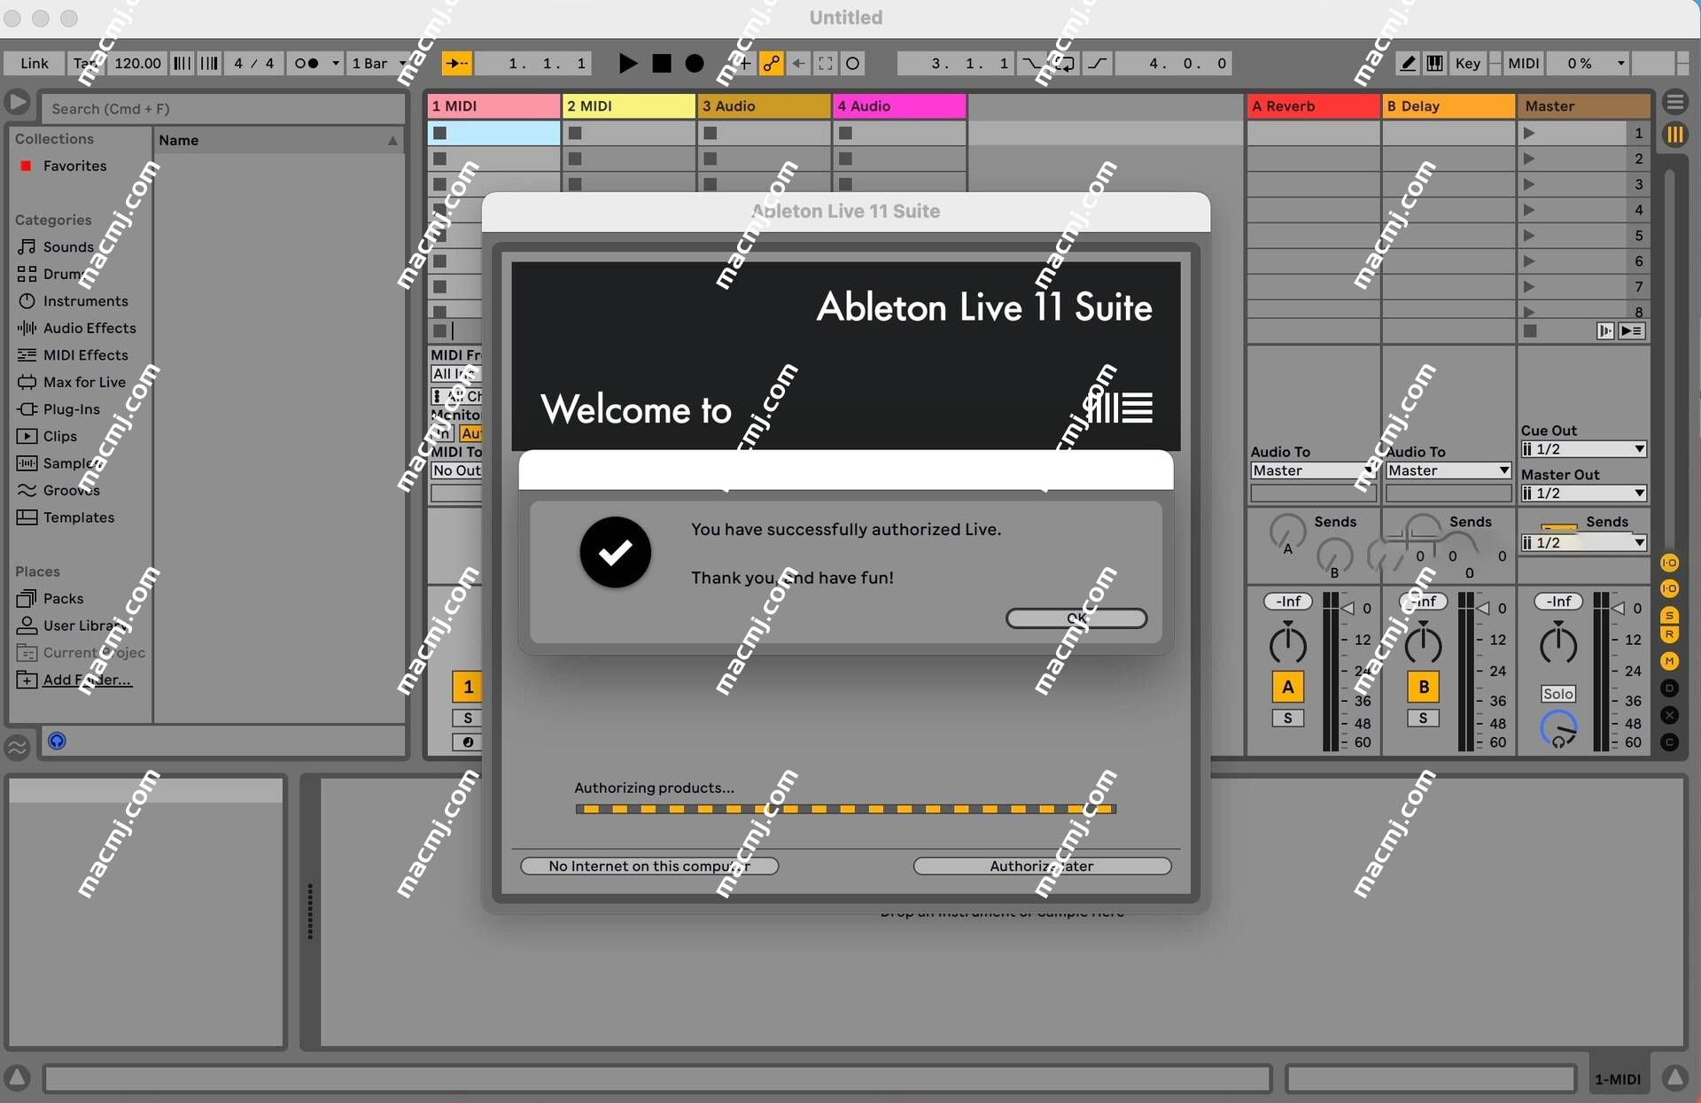Select the Favorites collection in browser
The image size is (1701, 1103).
pos(74,165)
